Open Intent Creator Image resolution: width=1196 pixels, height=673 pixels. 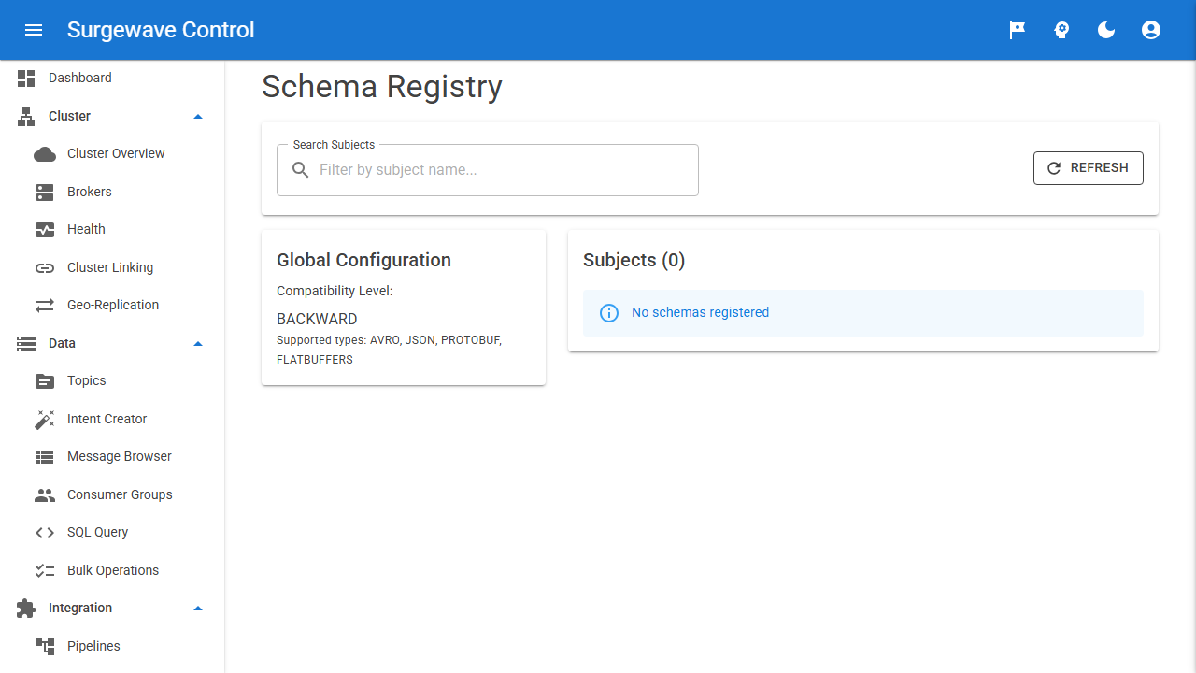112,419
